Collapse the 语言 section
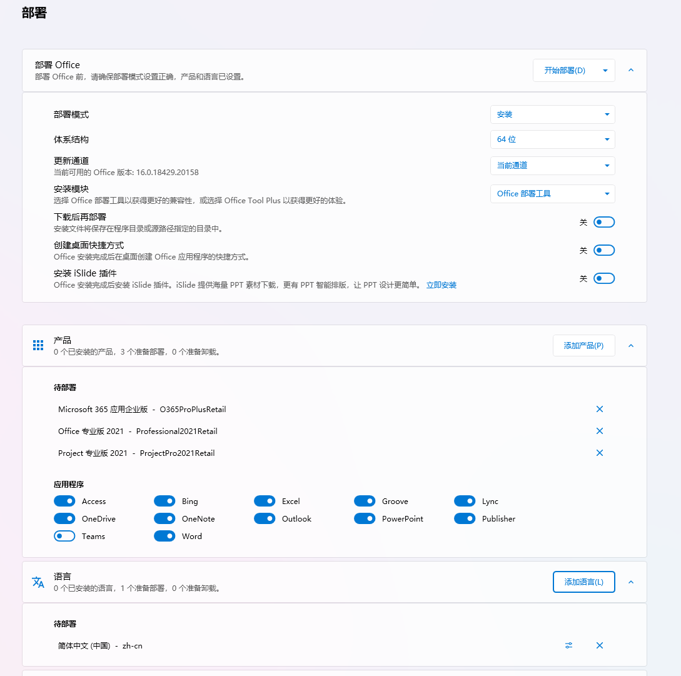Viewport: 681px width, 676px height. (630, 582)
